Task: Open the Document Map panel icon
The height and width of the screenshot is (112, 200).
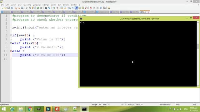Action: tap(83, 8)
